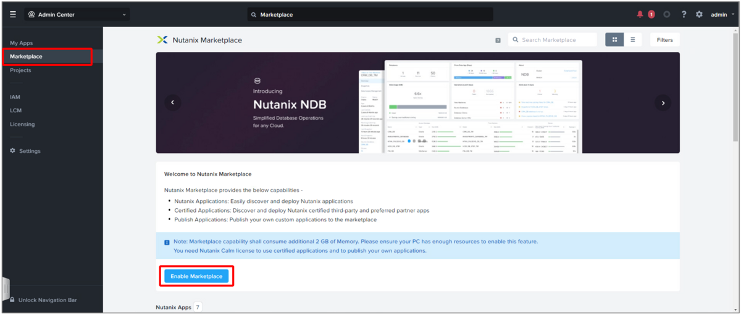Expand the Admin Center dropdown
Image resolution: width=741 pixels, height=315 pixels.
tap(77, 14)
